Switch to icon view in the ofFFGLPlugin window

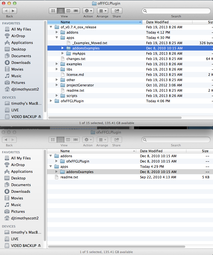pyautogui.click(x=53, y=11)
